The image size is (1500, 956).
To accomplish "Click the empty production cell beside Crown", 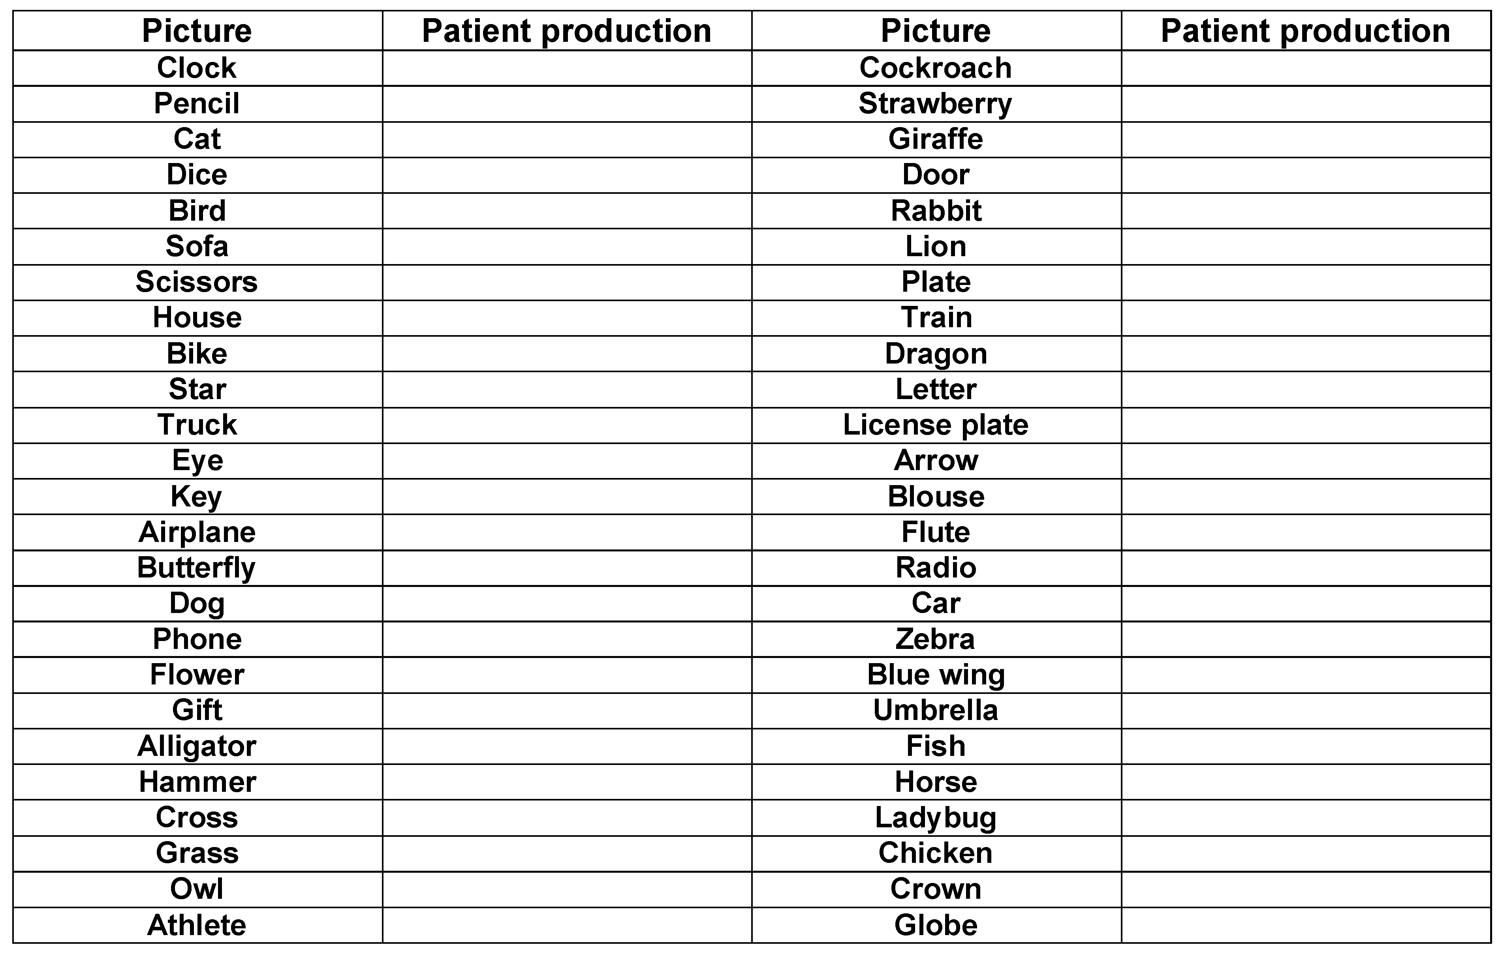I will (1306, 889).
